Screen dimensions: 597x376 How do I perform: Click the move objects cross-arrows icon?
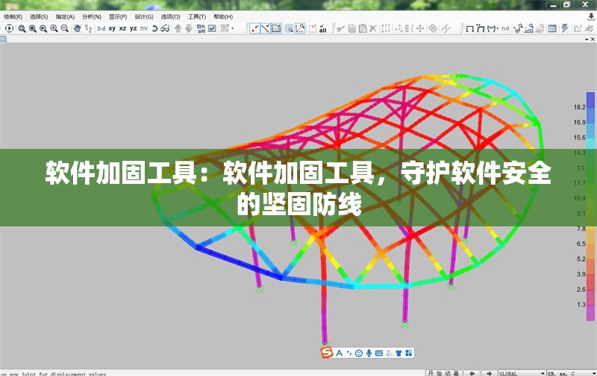pos(420,28)
